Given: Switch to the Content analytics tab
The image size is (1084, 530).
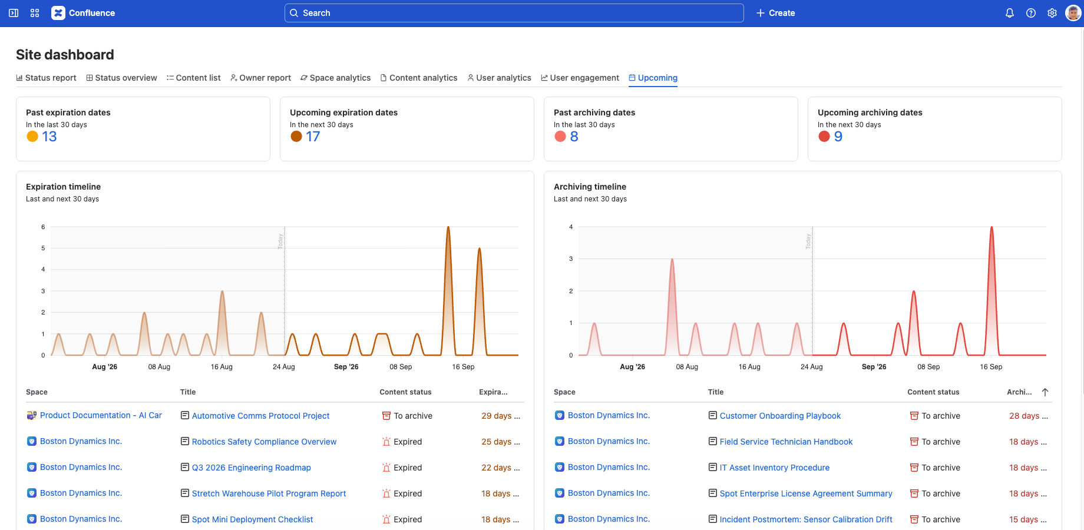Looking at the screenshot, I should click(x=419, y=78).
